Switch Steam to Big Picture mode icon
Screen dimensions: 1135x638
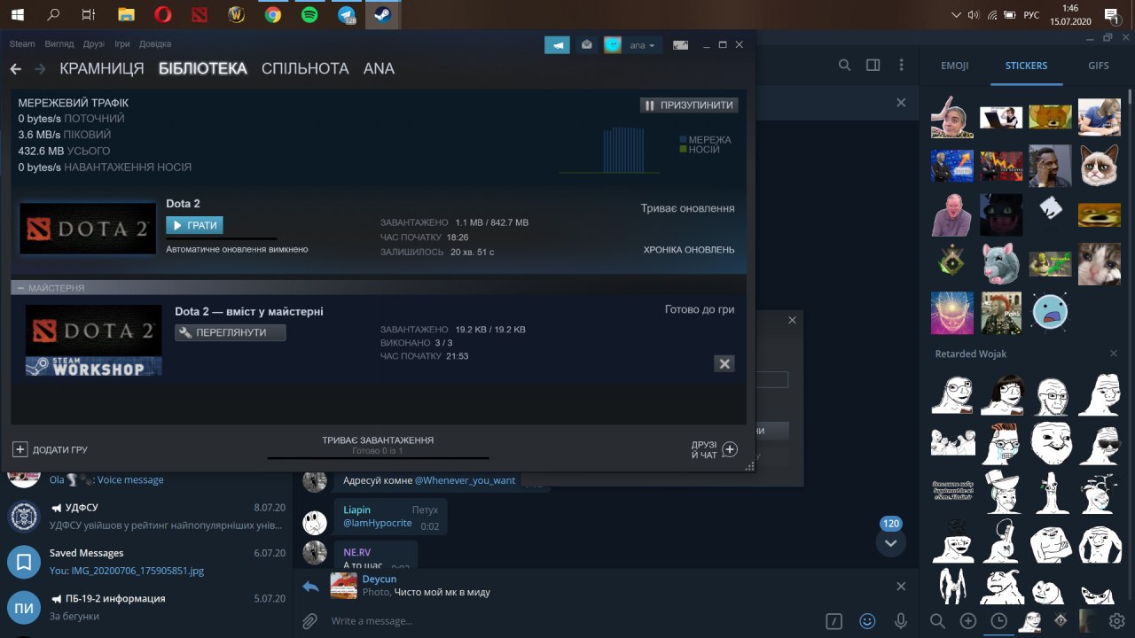click(680, 45)
